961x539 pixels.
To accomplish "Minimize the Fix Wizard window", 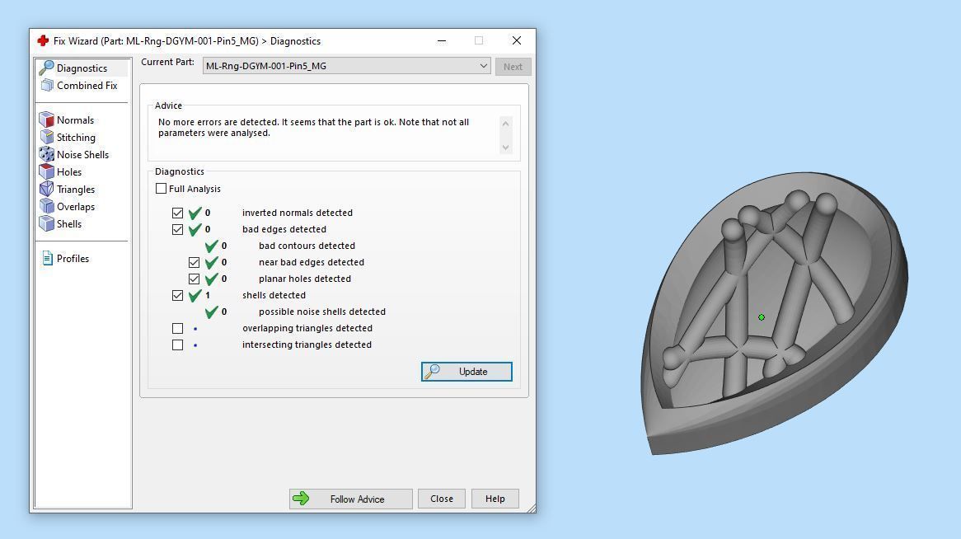I will tap(441, 40).
